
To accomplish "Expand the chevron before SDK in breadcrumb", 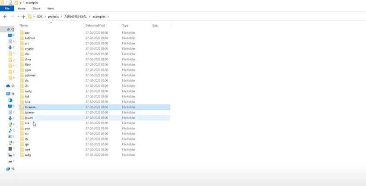I will pyautogui.click(x=34, y=17).
